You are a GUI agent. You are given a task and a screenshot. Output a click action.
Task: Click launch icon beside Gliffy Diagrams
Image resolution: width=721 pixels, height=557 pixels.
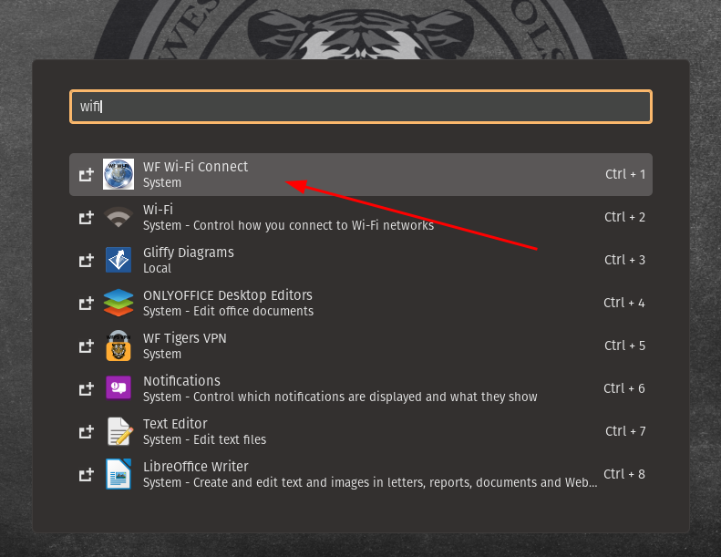[x=86, y=261]
